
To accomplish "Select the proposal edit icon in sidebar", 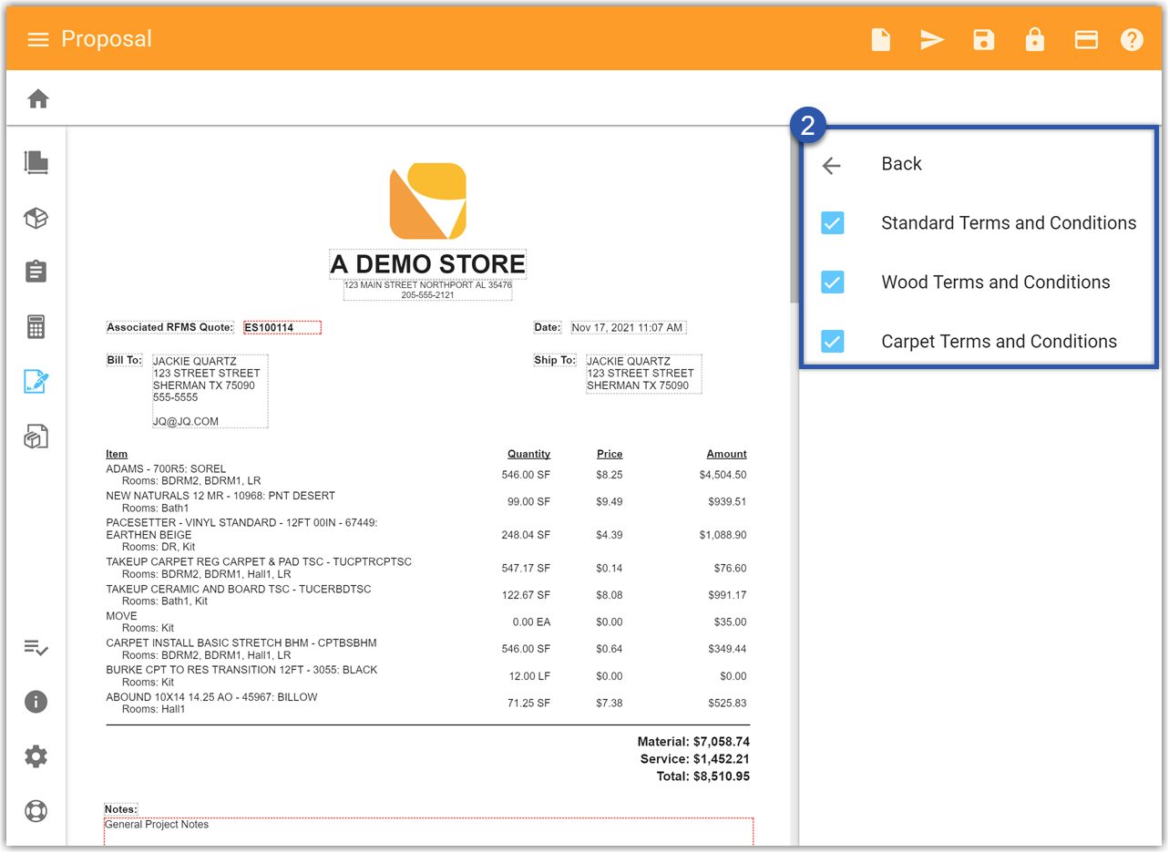I will tap(36, 382).
